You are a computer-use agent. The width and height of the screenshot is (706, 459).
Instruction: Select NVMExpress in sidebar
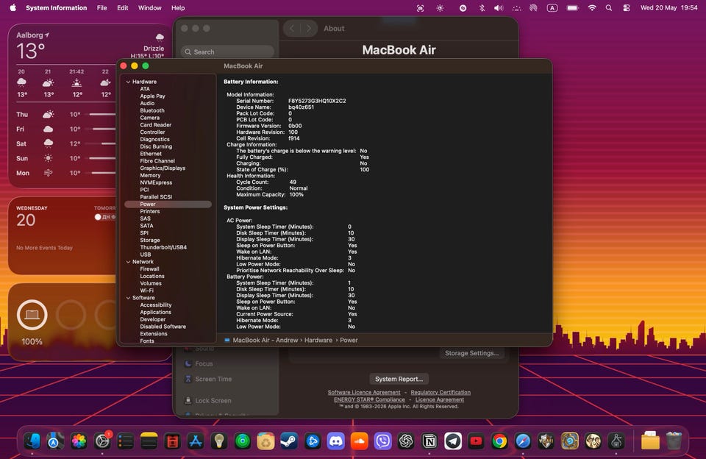tap(156, 183)
